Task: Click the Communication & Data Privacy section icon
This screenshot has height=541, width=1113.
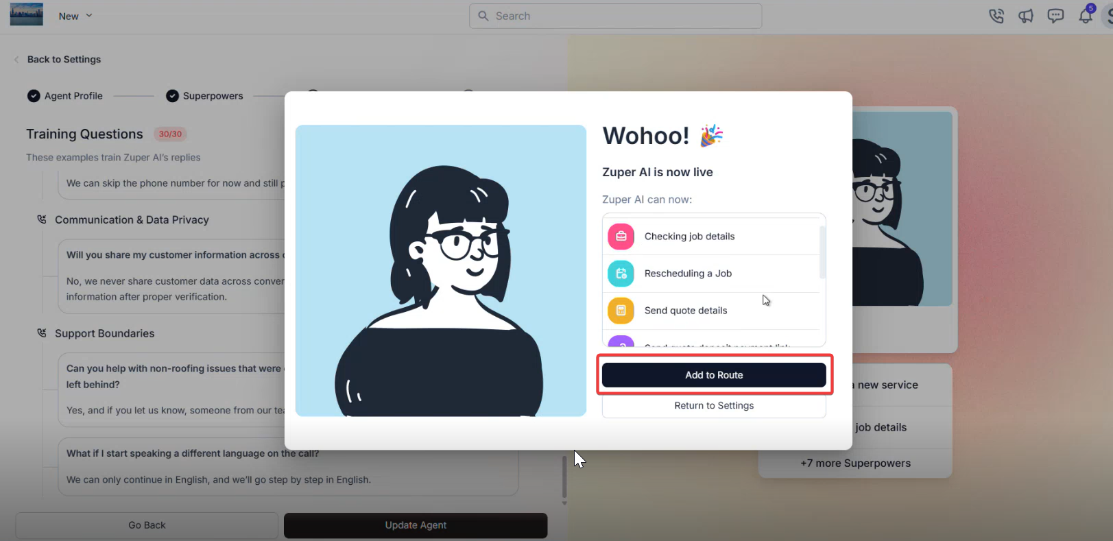Action: tap(42, 219)
